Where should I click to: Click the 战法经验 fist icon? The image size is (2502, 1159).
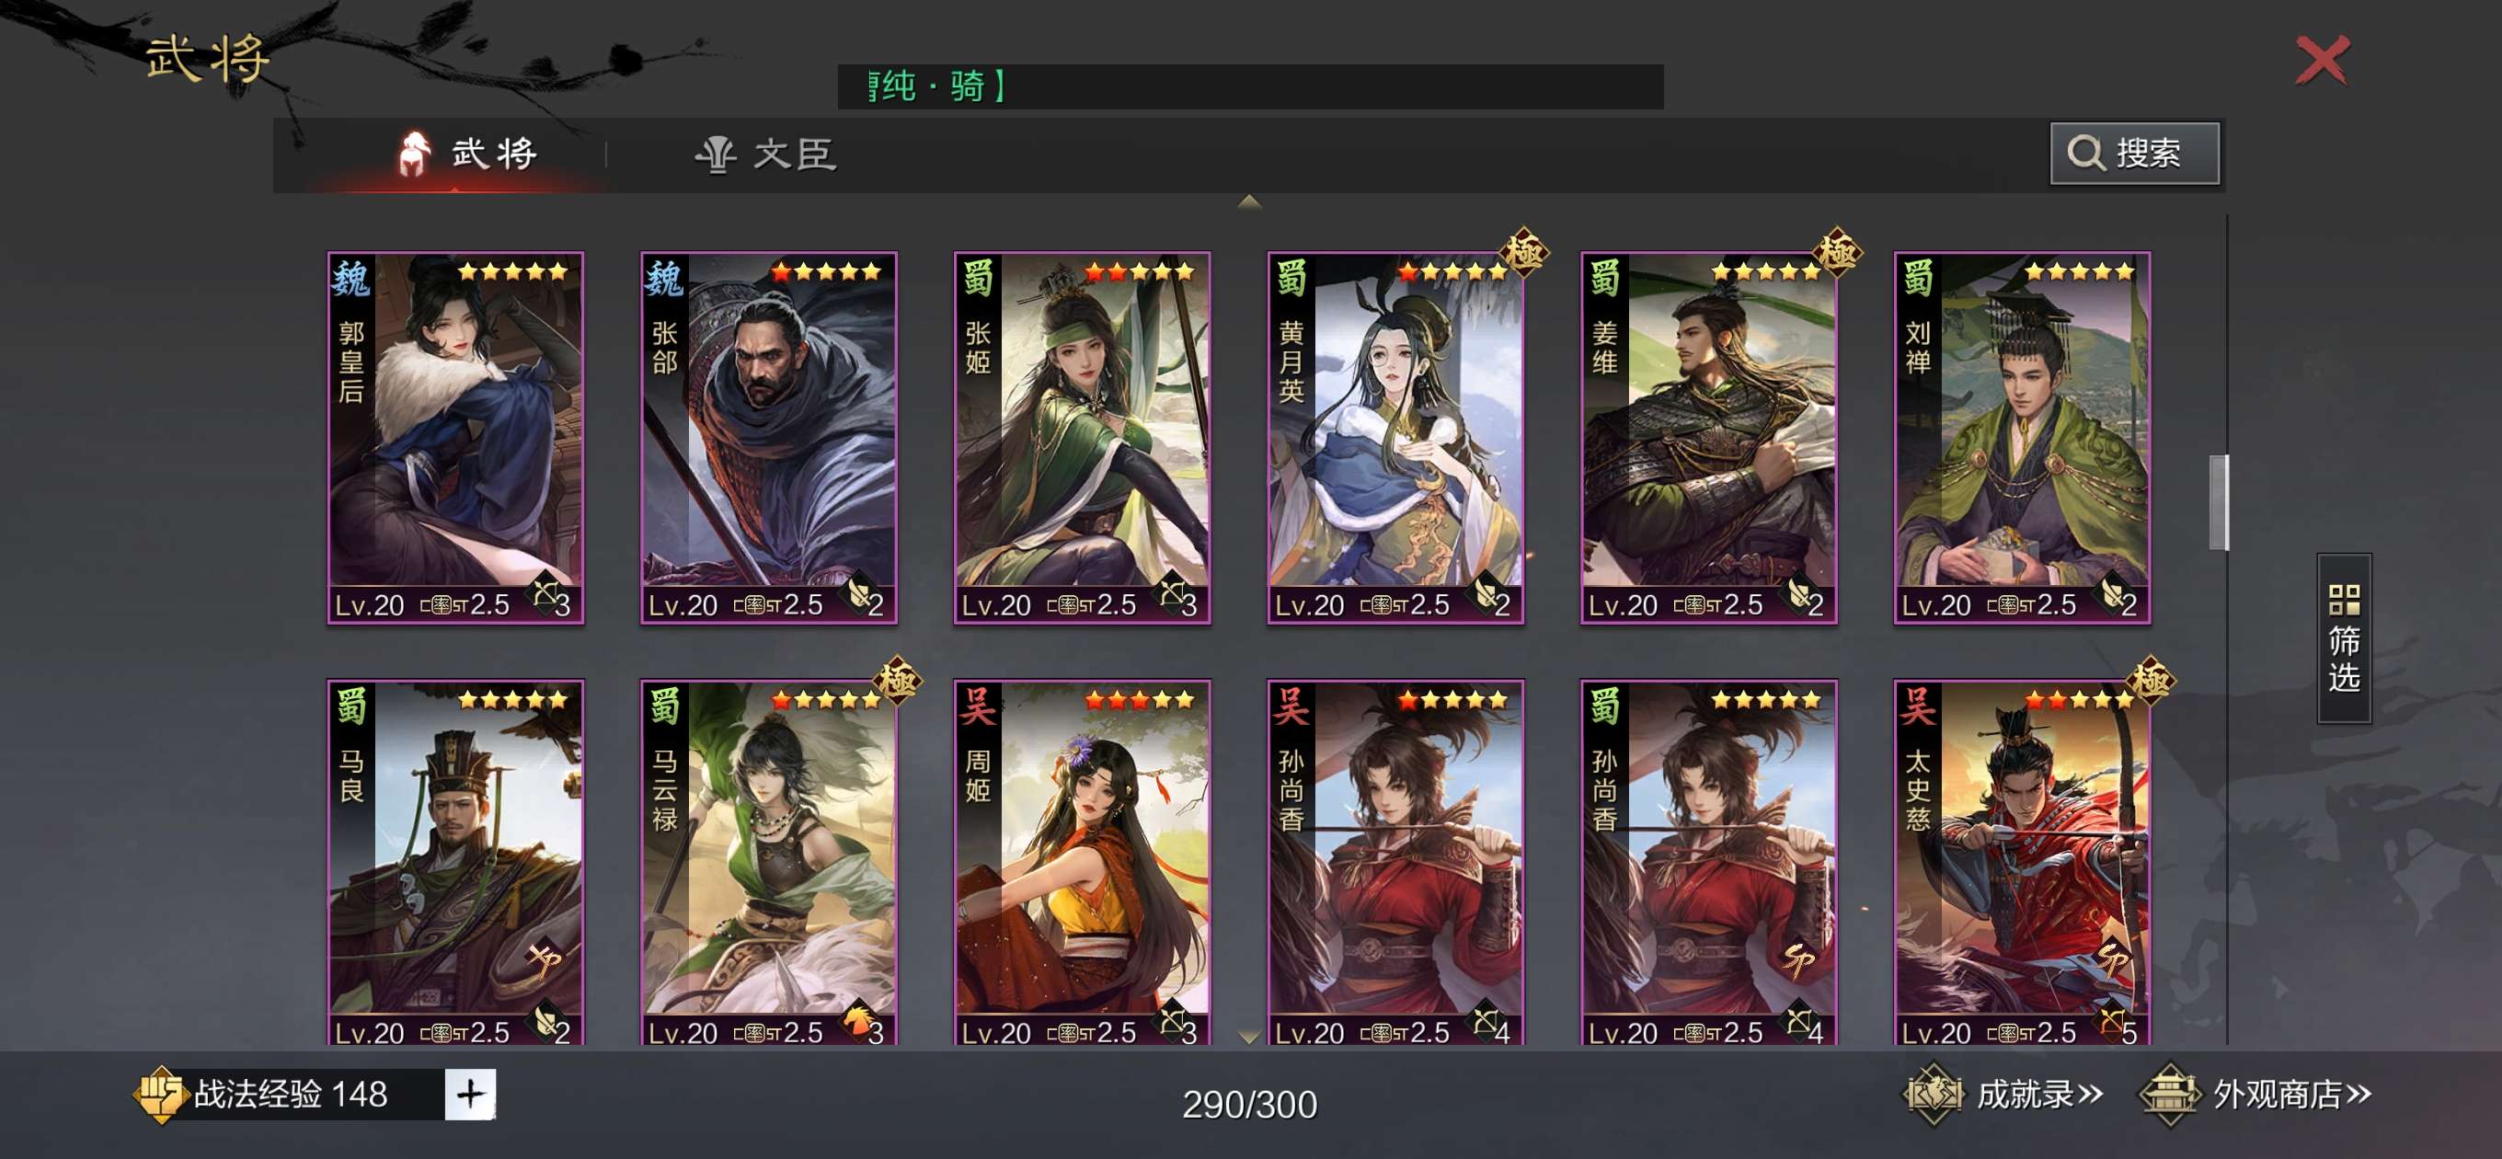click(159, 1094)
